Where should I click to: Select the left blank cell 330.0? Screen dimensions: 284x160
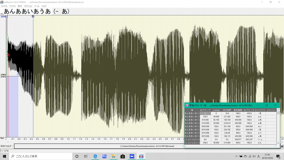coord(205,117)
